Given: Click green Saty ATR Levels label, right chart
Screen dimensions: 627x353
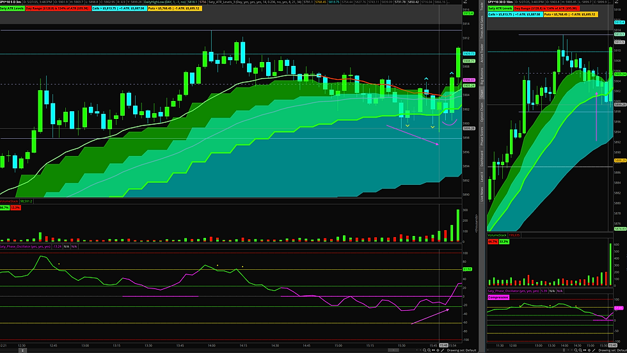Looking at the screenshot, I should tap(500, 8).
